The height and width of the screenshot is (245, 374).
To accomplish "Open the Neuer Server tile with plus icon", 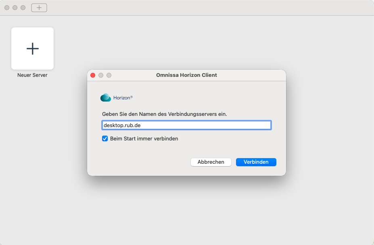I will click(32, 49).
